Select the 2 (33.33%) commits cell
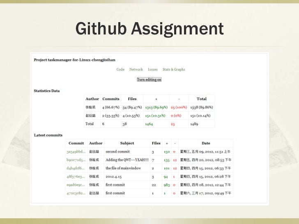 point(110,116)
